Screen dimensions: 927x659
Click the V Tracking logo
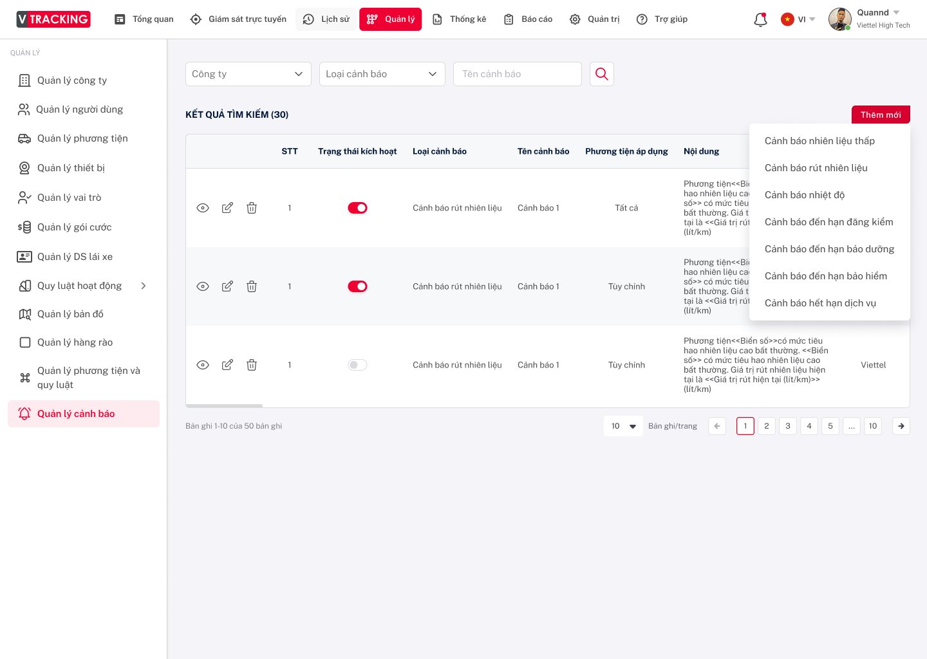point(53,19)
